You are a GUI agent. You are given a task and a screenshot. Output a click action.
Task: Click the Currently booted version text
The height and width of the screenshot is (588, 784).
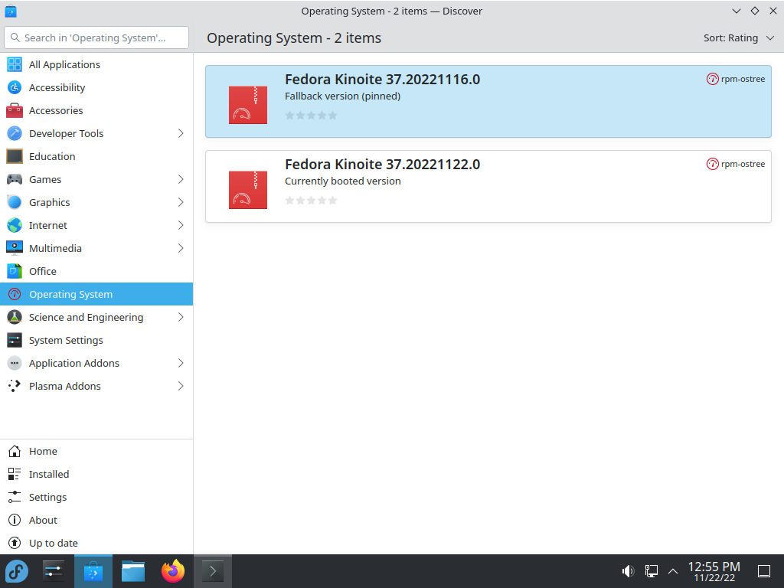pyautogui.click(x=343, y=181)
